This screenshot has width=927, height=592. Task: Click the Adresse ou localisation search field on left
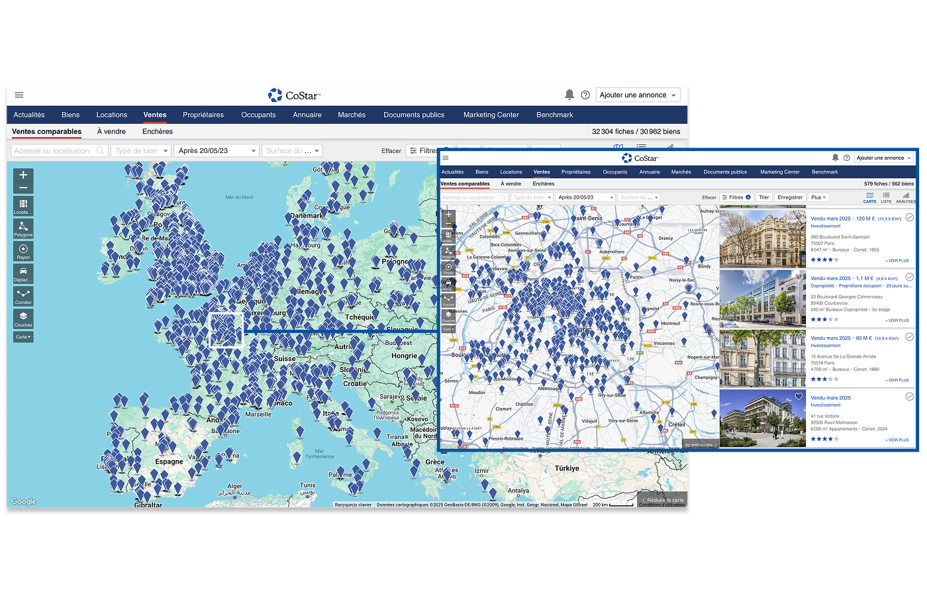[58, 151]
